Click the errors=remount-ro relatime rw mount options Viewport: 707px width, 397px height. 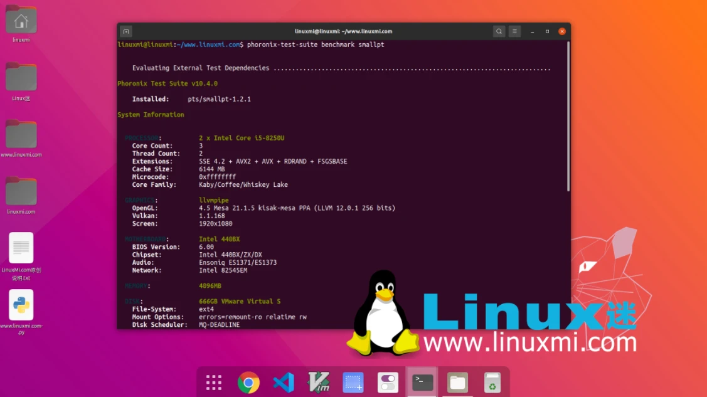click(252, 317)
